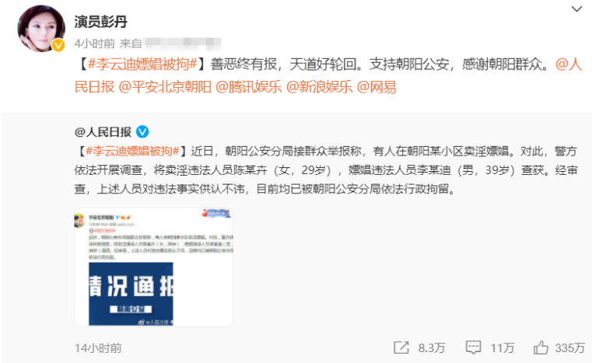
Task: Open the chevron menu on 演员彭丹's post
Action: [576, 9]
